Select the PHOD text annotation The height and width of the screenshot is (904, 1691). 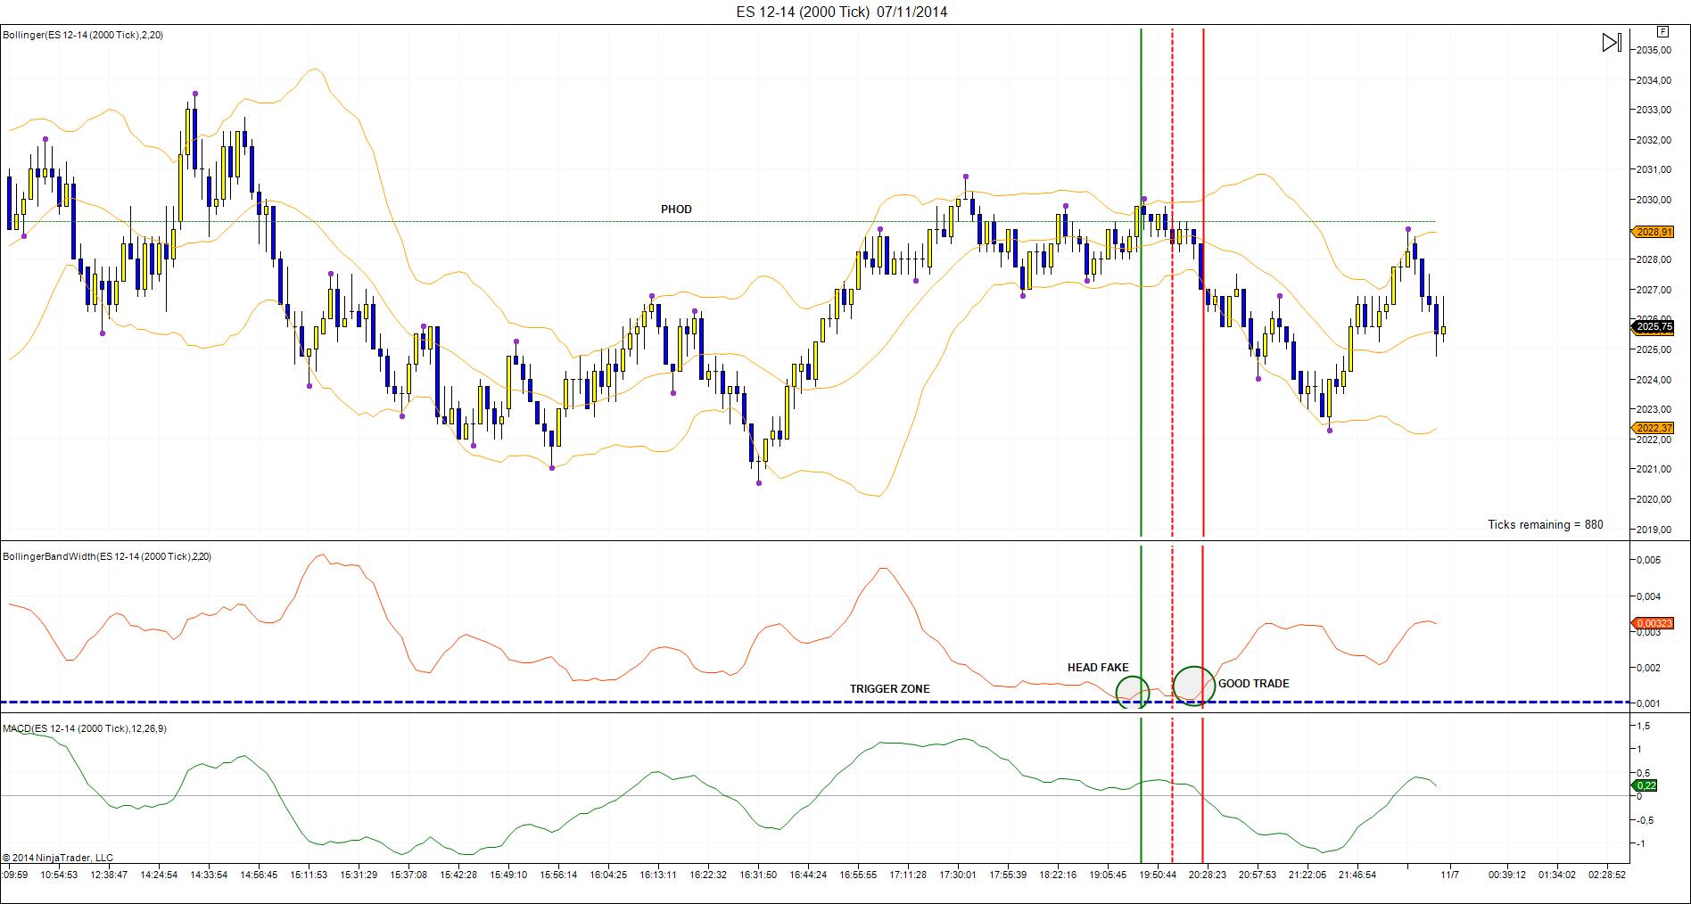676,210
